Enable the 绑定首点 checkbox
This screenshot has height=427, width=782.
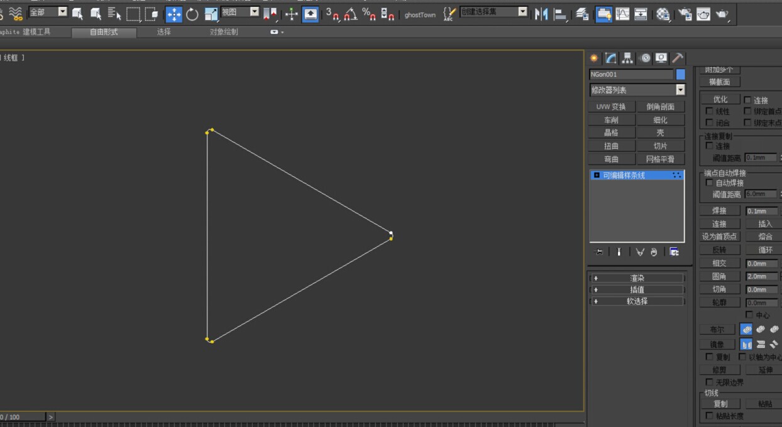click(x=747, y=111)
